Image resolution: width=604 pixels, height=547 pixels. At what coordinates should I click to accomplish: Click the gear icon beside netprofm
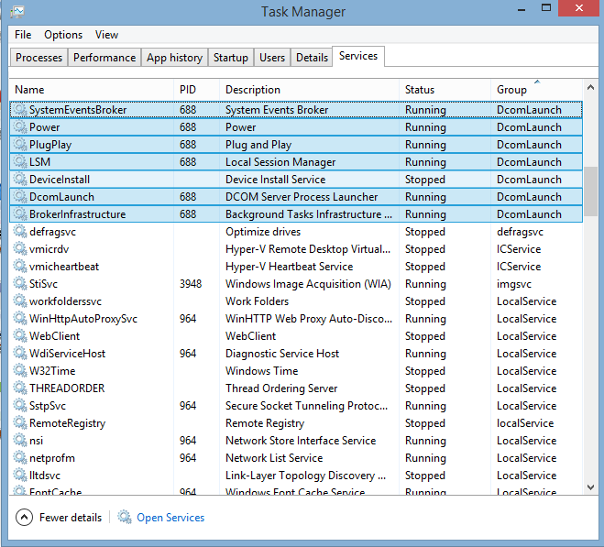click(20, 457)
